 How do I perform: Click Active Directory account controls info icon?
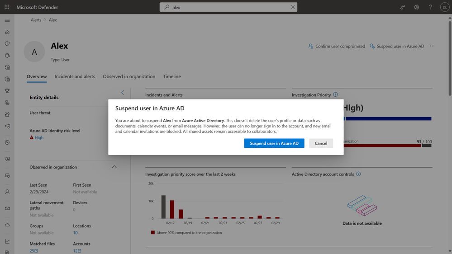(x=358, y=174)
